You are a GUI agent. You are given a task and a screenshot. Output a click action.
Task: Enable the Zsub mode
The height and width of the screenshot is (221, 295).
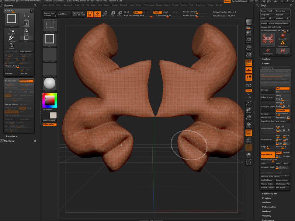166,12
